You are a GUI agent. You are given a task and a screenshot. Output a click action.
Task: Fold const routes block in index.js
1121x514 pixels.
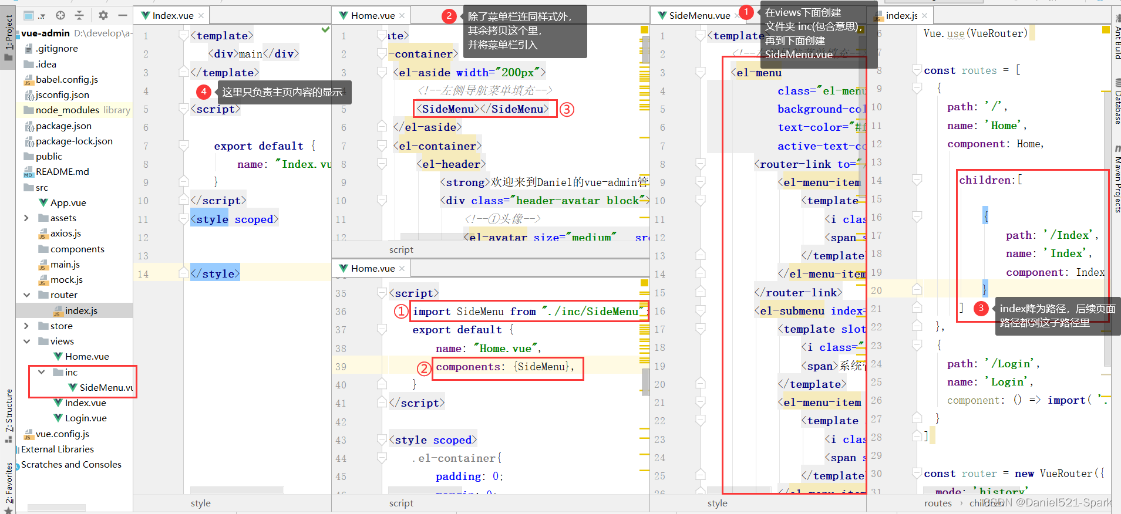[917, 70]
